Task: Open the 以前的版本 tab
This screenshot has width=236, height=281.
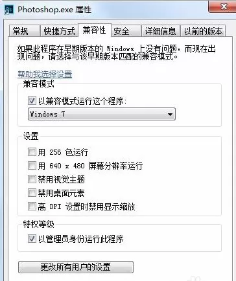Action: pos(203,31)
